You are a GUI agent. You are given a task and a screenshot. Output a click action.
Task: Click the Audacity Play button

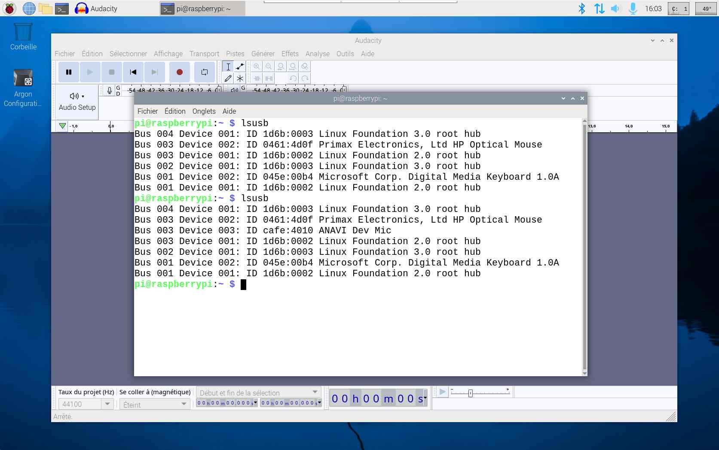coord(90,72)
